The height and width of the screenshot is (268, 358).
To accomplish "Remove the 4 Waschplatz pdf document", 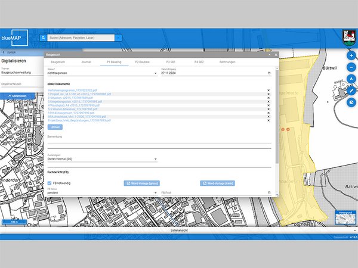I will point(268,105).
